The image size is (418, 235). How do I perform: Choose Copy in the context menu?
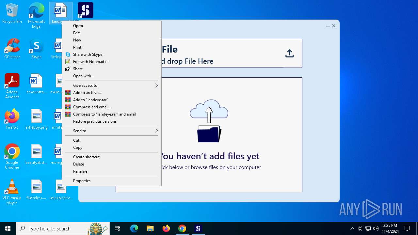tap(112, 148)
